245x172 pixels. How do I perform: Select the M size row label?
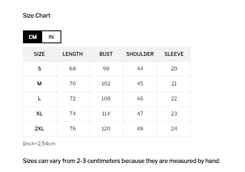[x=40, y=84]
